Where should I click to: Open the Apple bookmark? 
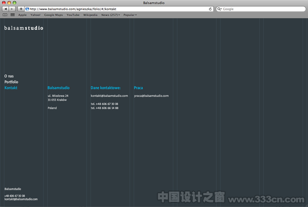pyautogui.click(x=23, y=15)
